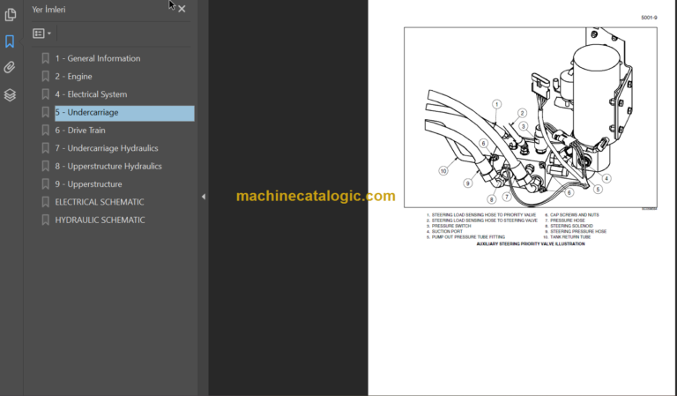Viewport: 677px width, 396px height.
Task: Close the Yer İmleri bookmarks panel
Action: tap(182, 9)
